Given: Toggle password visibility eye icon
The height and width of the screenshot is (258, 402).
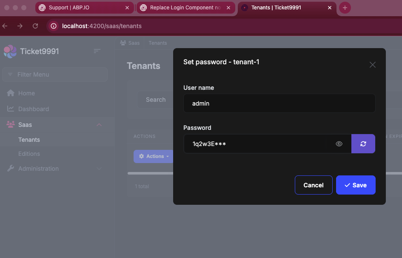Looking at the screenshot, I should 339,144.
